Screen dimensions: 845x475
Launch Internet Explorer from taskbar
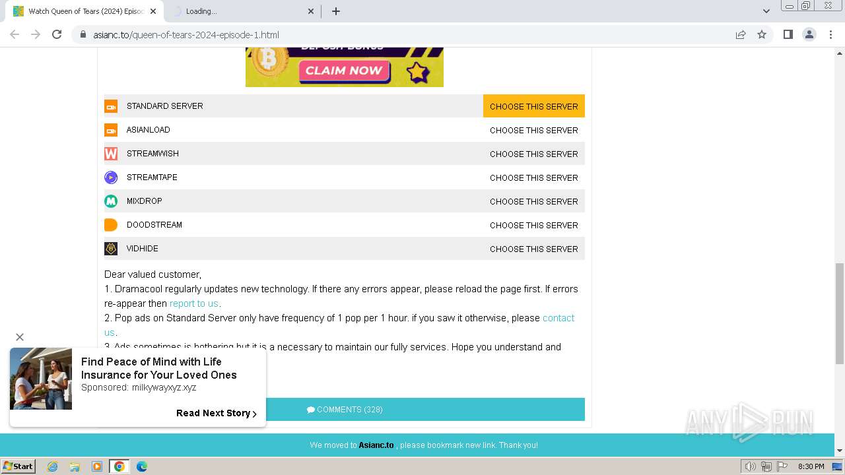(x=53, y=466)
